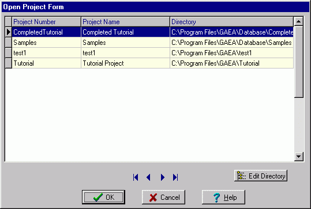Click the scrollbar down arrow
The height and width of the screenshot is (209, 311).
(299, 157)
